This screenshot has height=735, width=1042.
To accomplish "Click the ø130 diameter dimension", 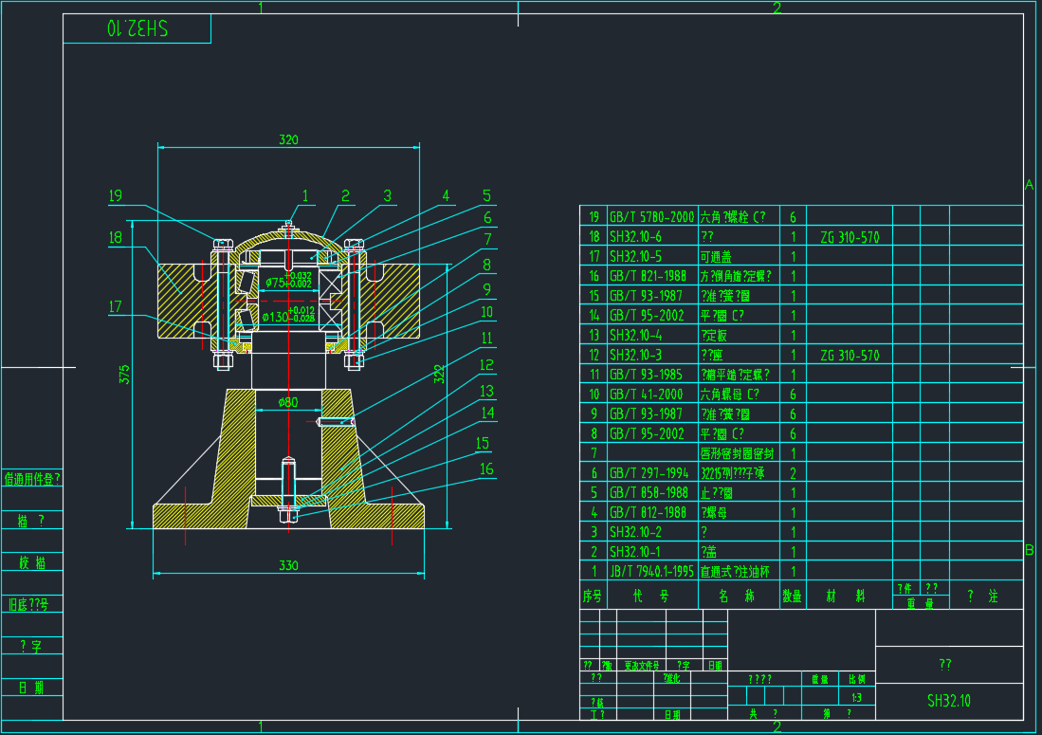I will [288, 314].
